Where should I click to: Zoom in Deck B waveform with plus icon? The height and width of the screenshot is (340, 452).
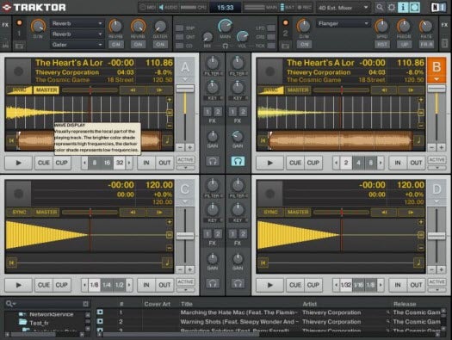[x=421, y=100]
